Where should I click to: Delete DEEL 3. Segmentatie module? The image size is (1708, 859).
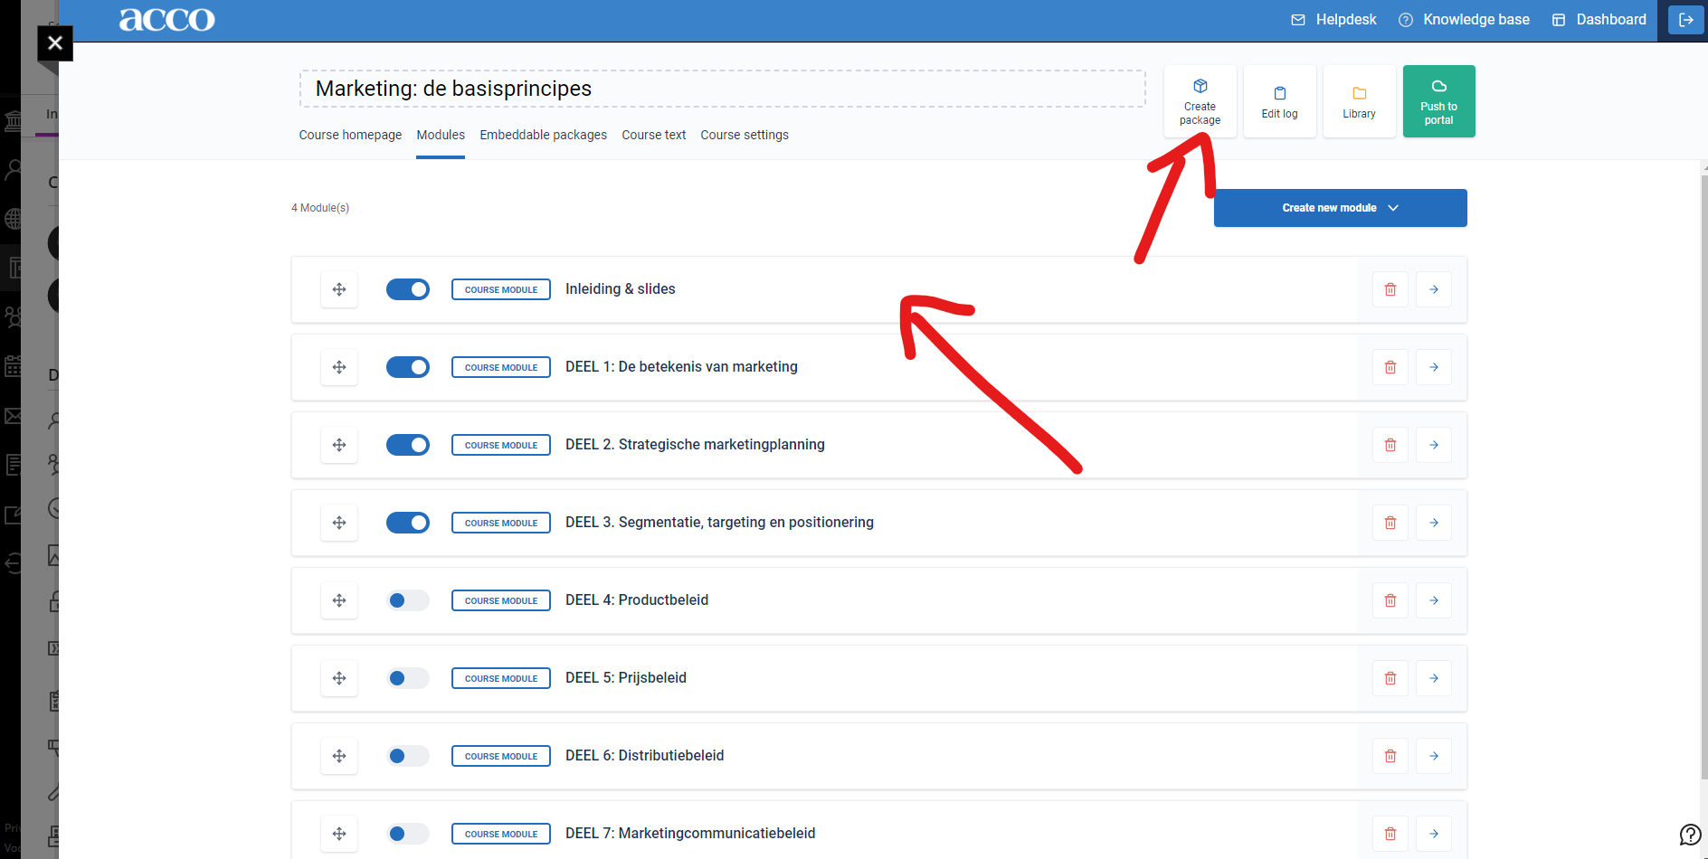click(x=1390, y=523)
